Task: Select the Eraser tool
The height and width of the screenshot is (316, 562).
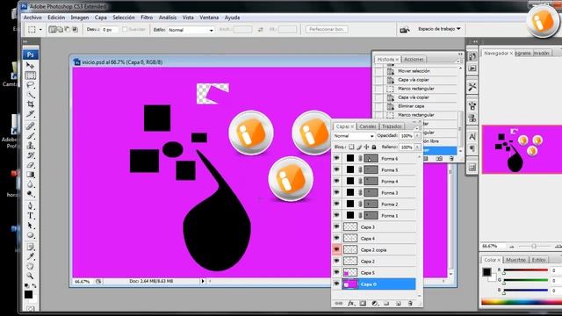Action: [x=30, y=165]
